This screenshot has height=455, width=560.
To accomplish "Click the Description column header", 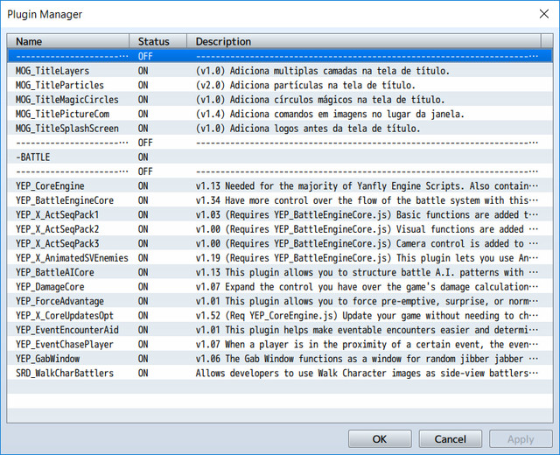I will pyautogui.click(x=364, y=41).
